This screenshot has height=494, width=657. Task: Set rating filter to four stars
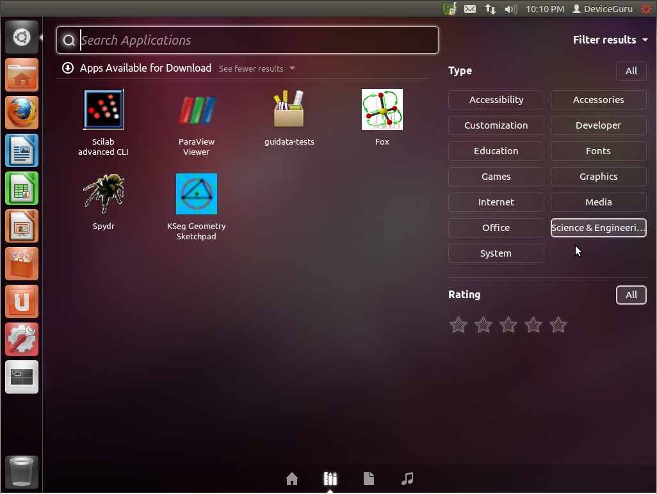point(533,325)
